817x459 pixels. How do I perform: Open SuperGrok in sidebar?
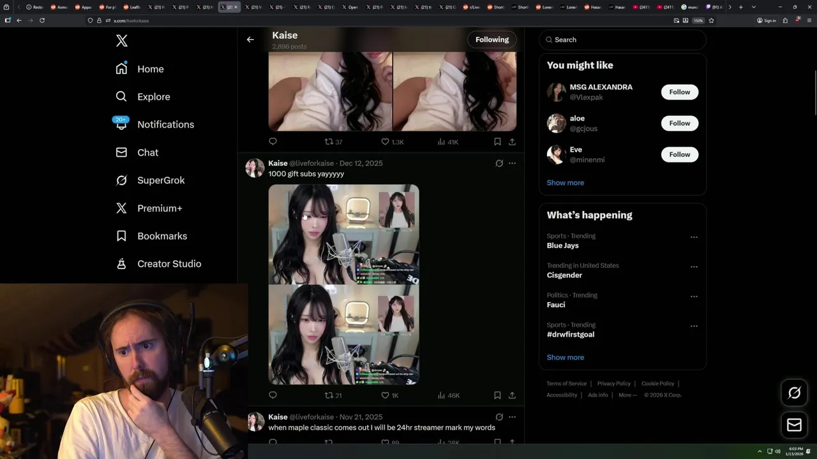coord(151,180)
